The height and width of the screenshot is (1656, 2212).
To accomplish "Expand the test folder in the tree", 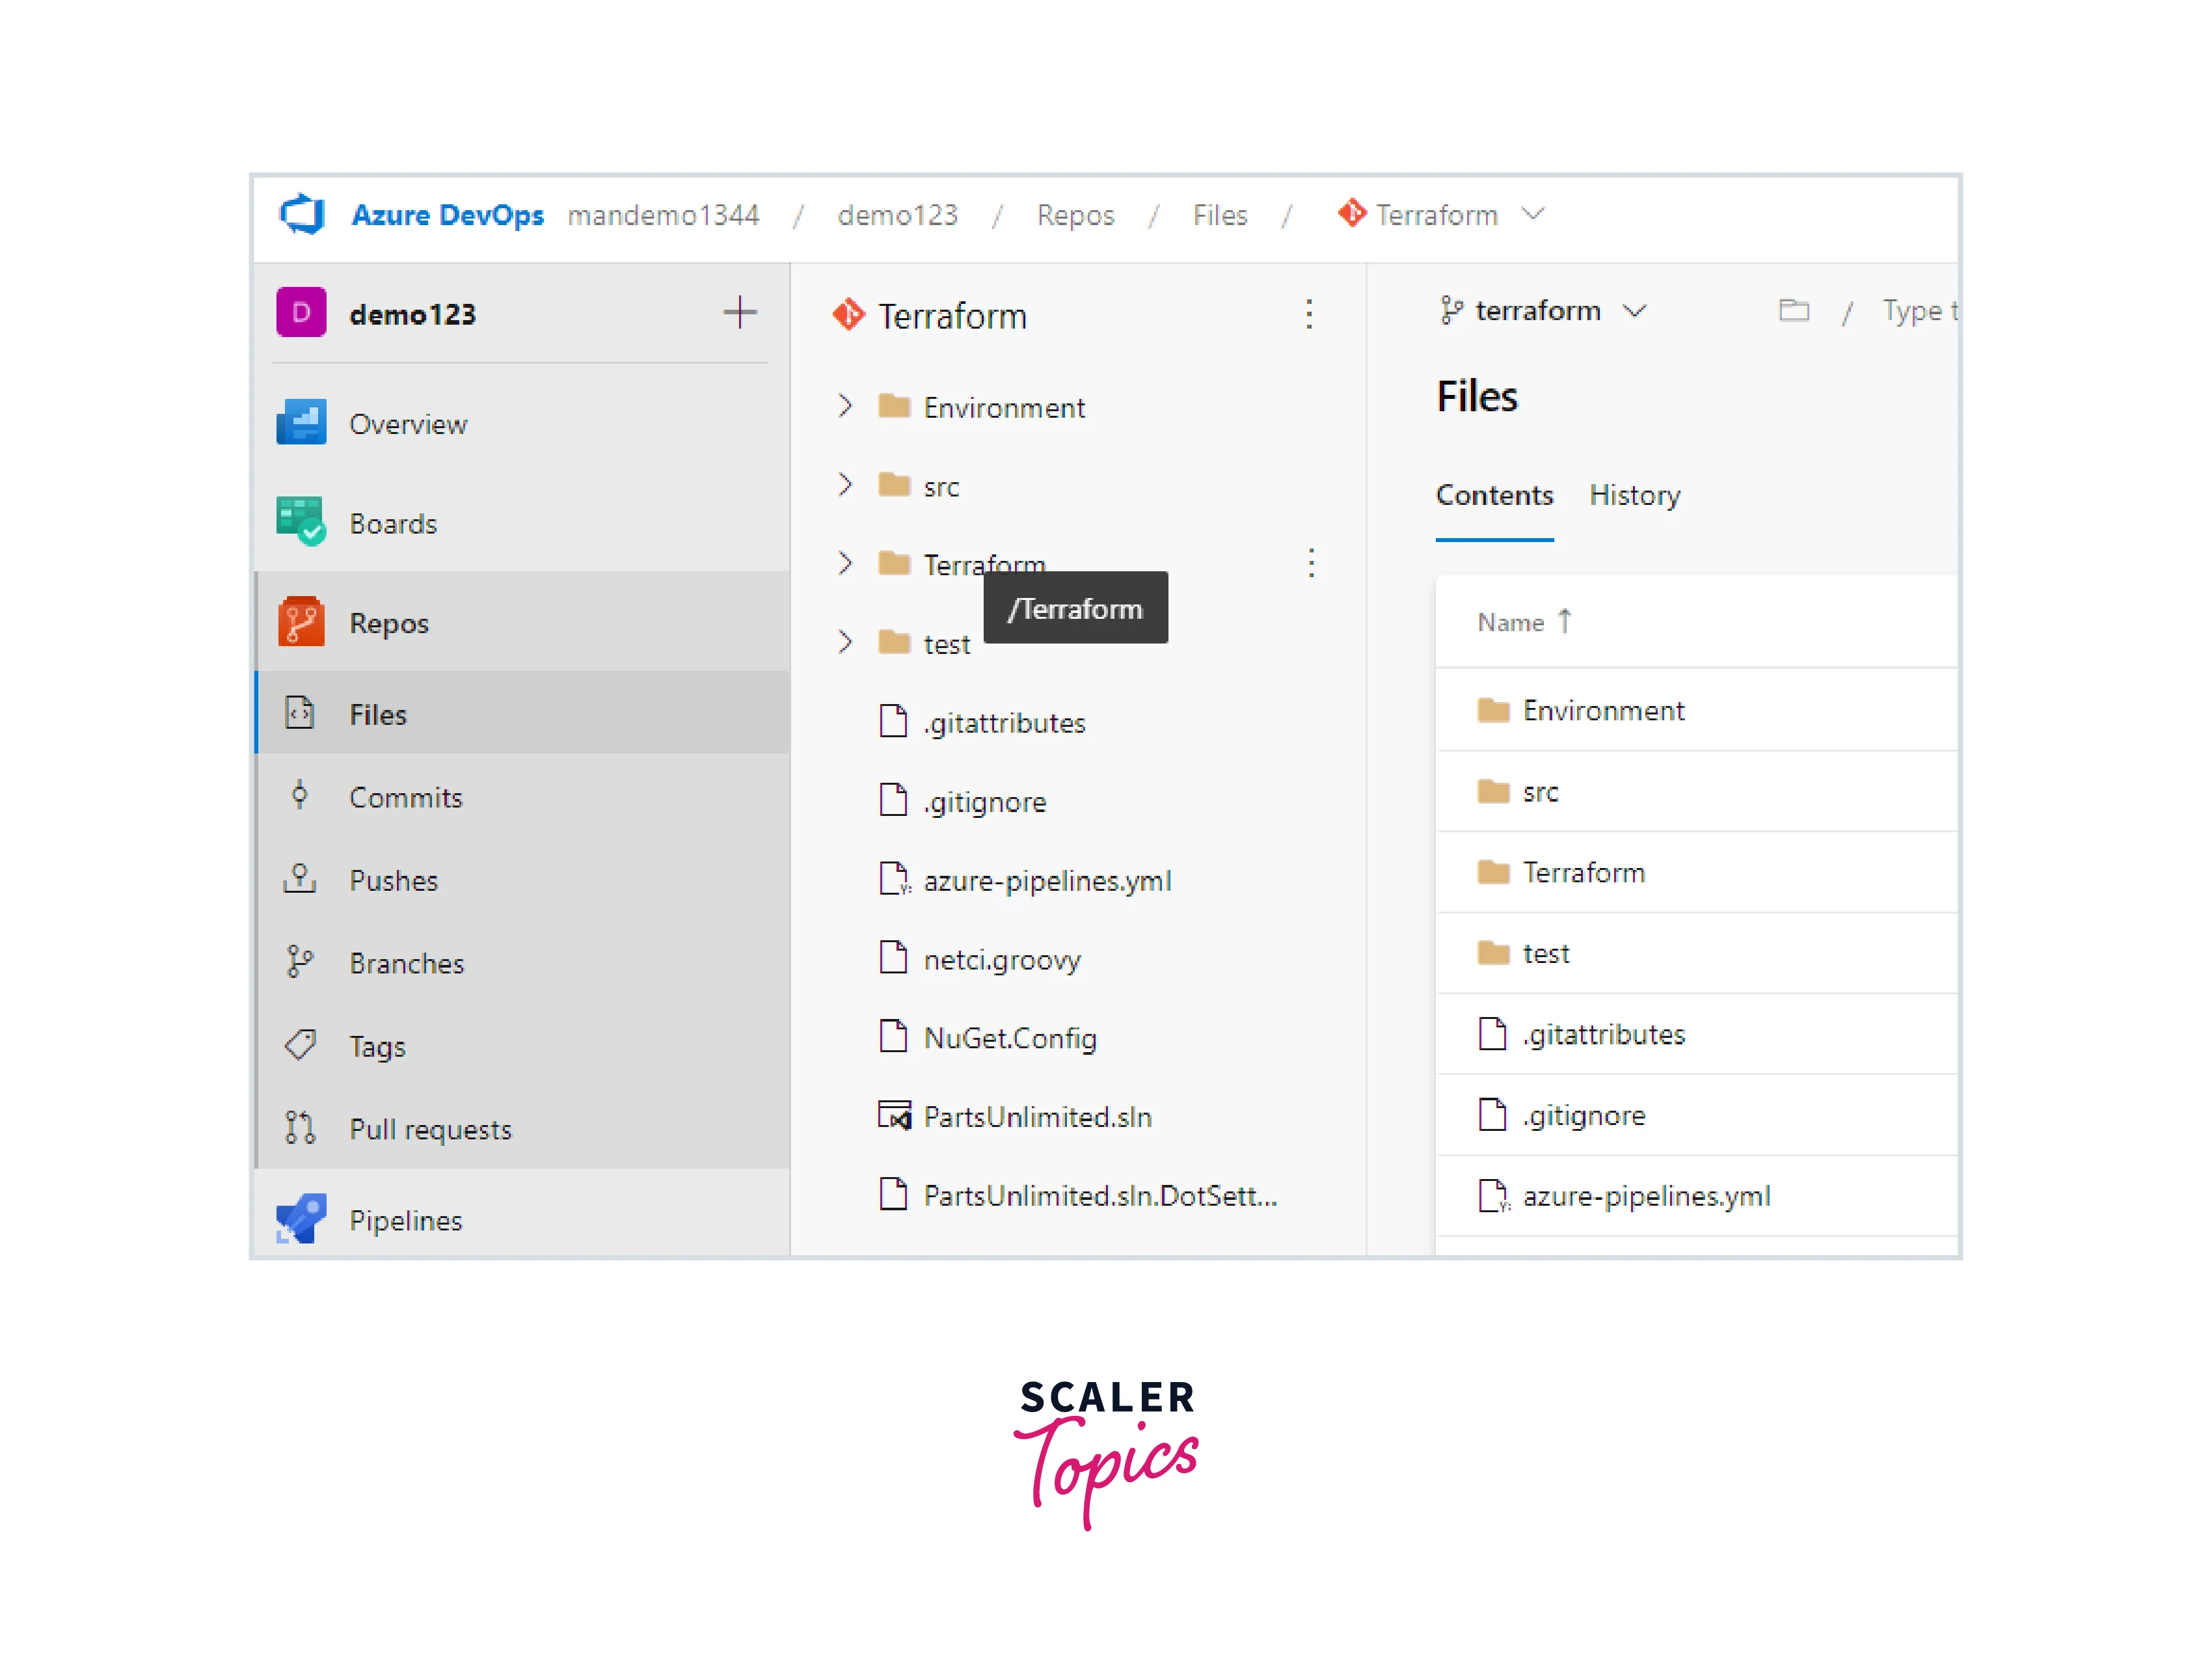I will pos(845,642).
